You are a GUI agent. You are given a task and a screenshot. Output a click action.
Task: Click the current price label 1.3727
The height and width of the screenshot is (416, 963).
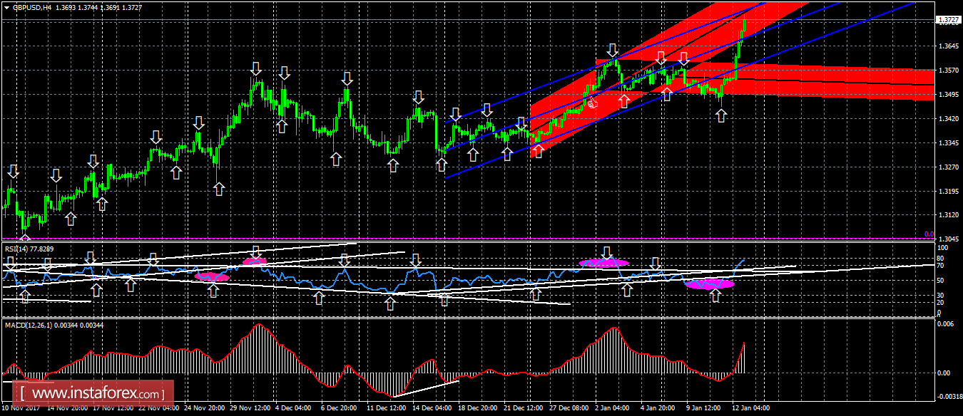[947, 21]
